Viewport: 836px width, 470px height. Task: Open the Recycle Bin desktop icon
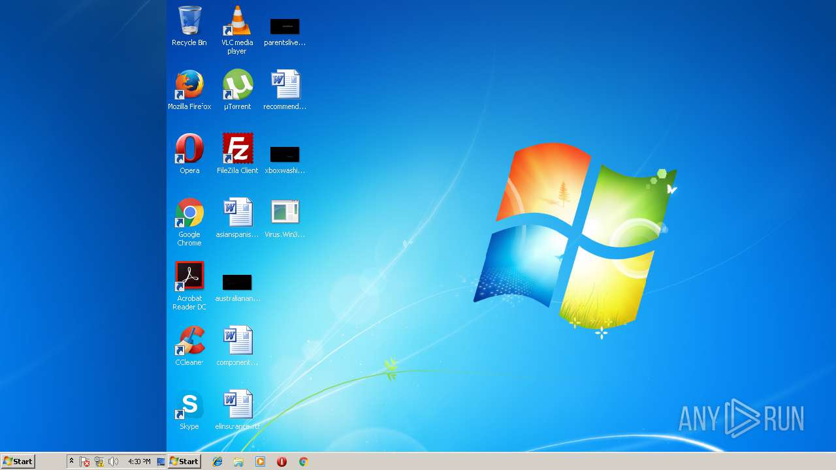(x=189, y=26)
